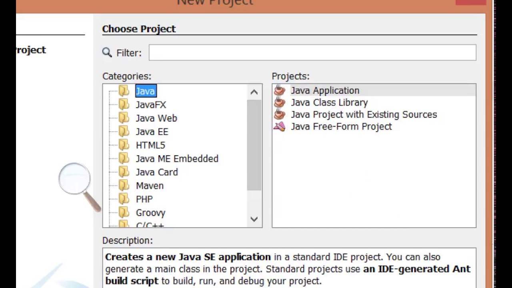Click the JavaFX folder icon

click(x=124, y=105)
